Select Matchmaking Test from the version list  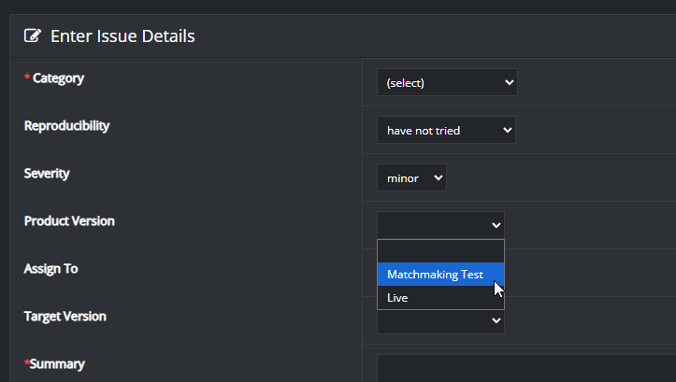[435, 275]
